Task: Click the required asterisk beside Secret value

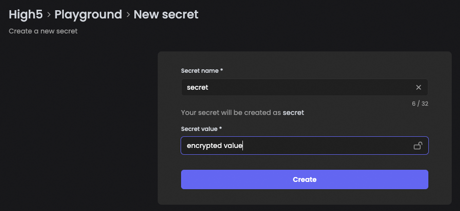Action: [221, 129]
